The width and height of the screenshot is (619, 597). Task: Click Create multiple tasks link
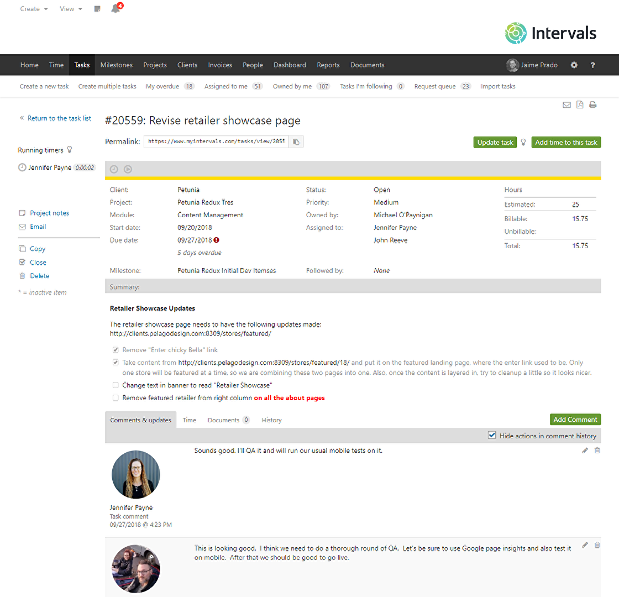click(107, 86)
